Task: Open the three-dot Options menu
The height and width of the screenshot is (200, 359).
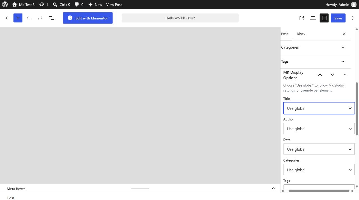Action: [x=353, y=18]
